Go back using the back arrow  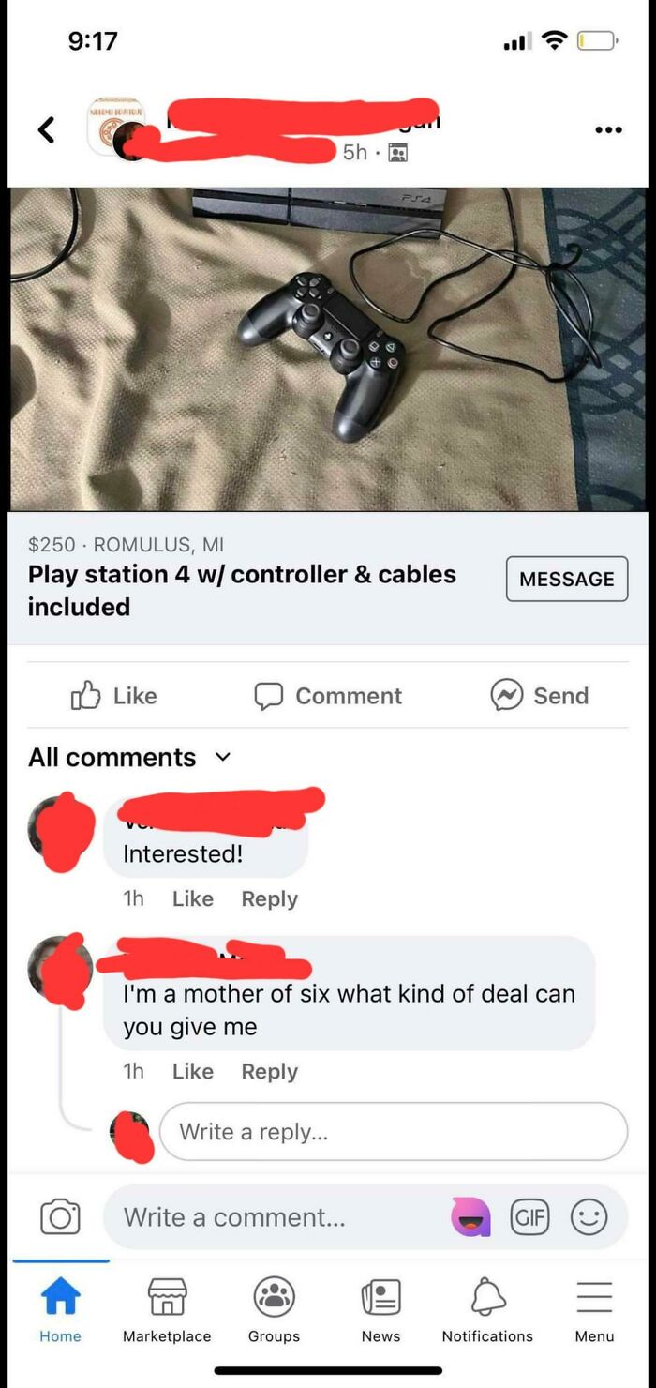46,129
